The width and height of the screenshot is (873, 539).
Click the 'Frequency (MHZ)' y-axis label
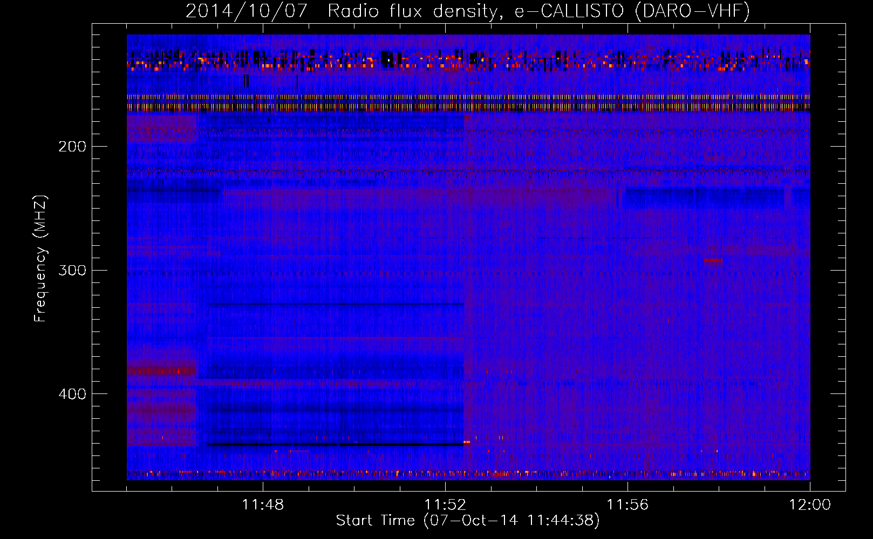coord(40,258)
